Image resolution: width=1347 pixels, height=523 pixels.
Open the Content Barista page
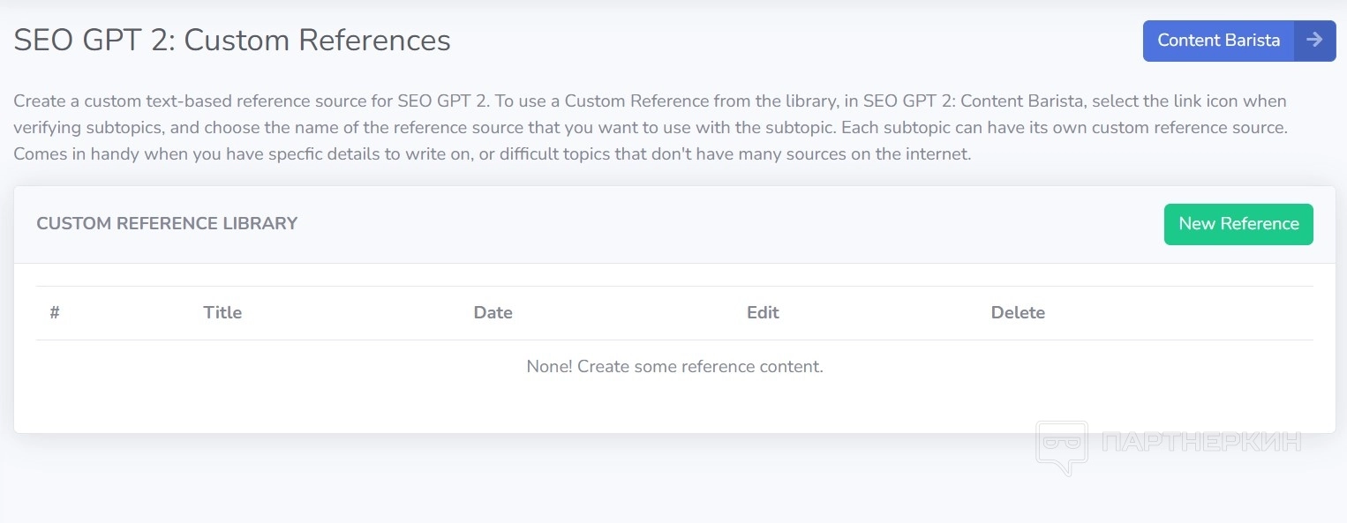tap(1218, 41)
